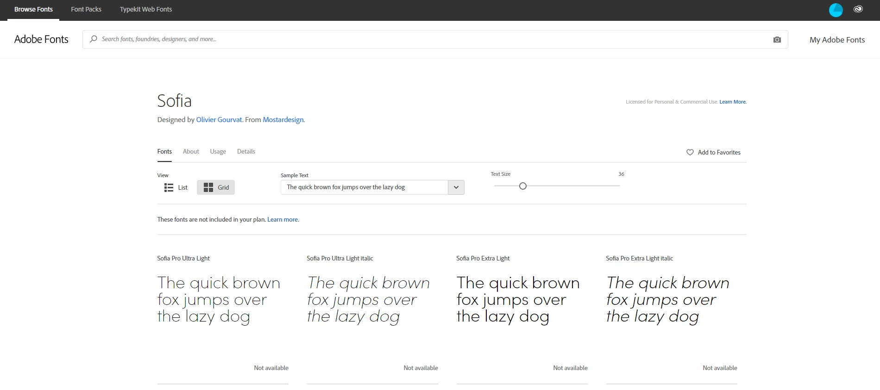Click the Text Size value 36

621,174
